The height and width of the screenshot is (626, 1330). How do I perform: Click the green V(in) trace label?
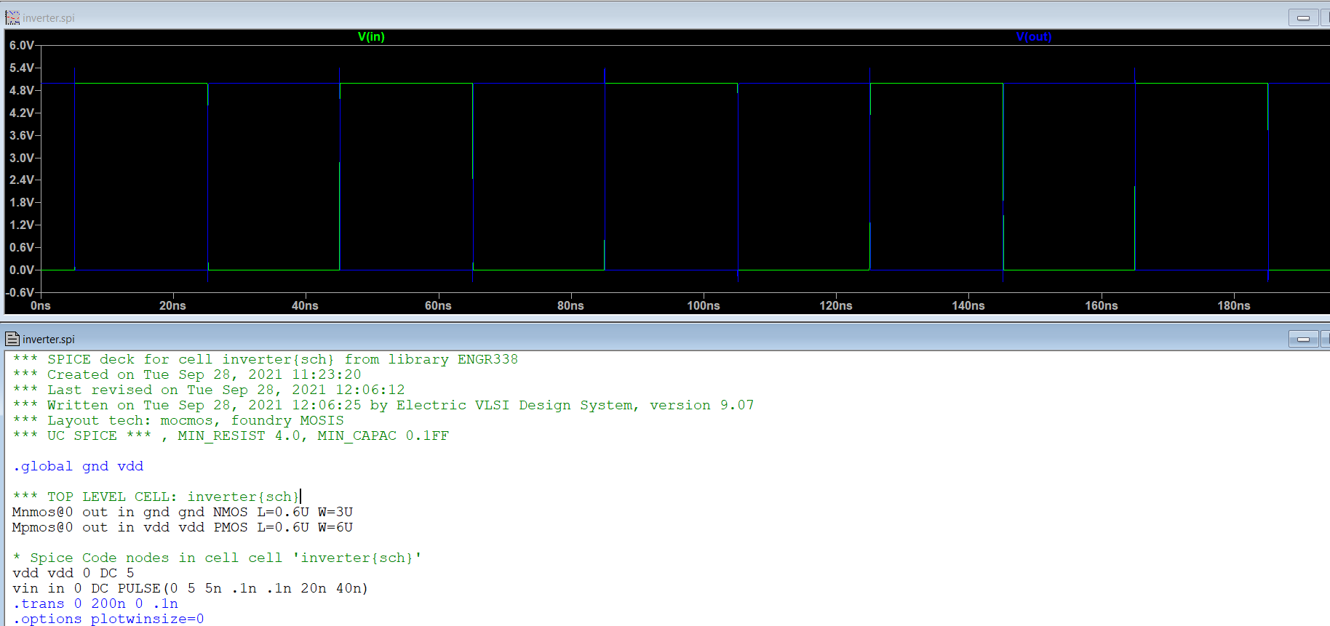[371, 36]
